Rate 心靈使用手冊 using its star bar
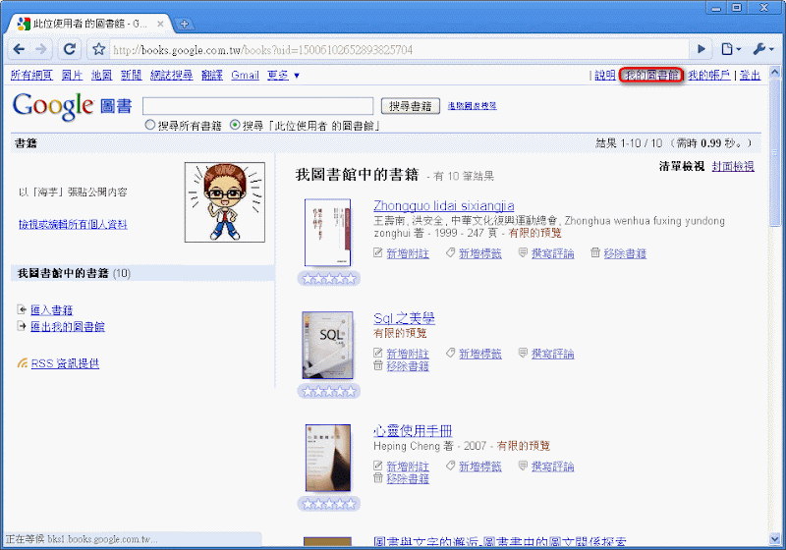 click(329, 504)
